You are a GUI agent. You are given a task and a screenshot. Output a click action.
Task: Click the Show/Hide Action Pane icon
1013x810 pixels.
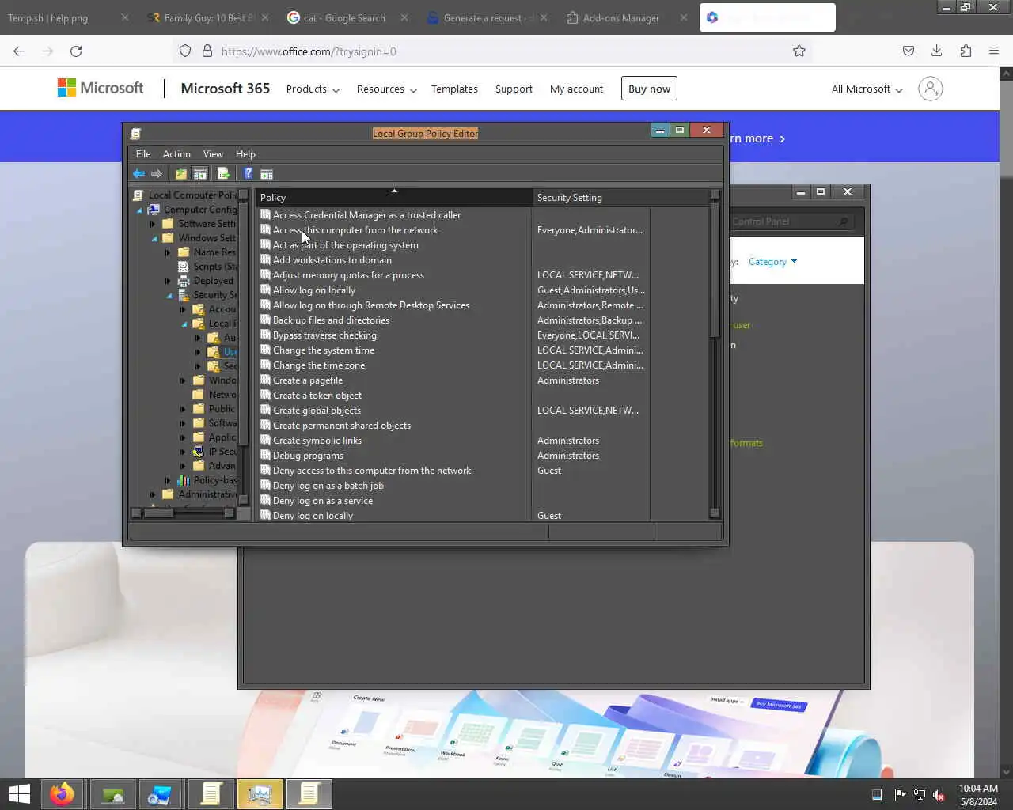pos(267,173)
